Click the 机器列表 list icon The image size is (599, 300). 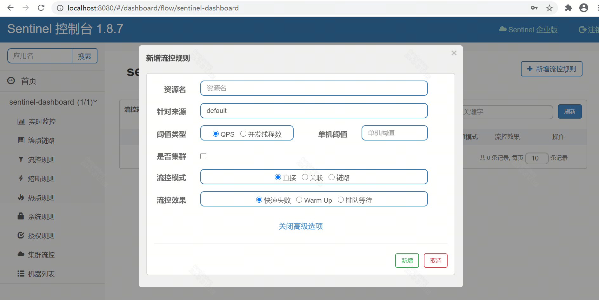[21, 273]
